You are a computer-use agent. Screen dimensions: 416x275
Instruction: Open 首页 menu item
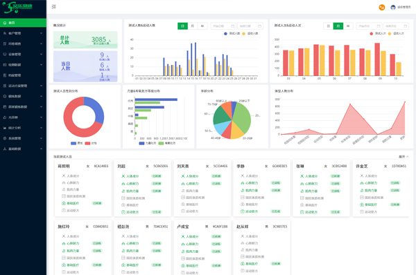23,23
